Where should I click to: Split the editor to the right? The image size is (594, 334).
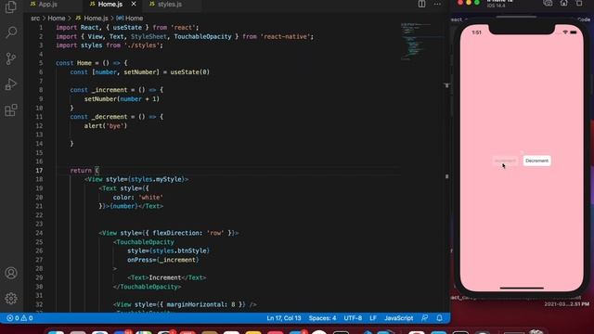point(421,4)
